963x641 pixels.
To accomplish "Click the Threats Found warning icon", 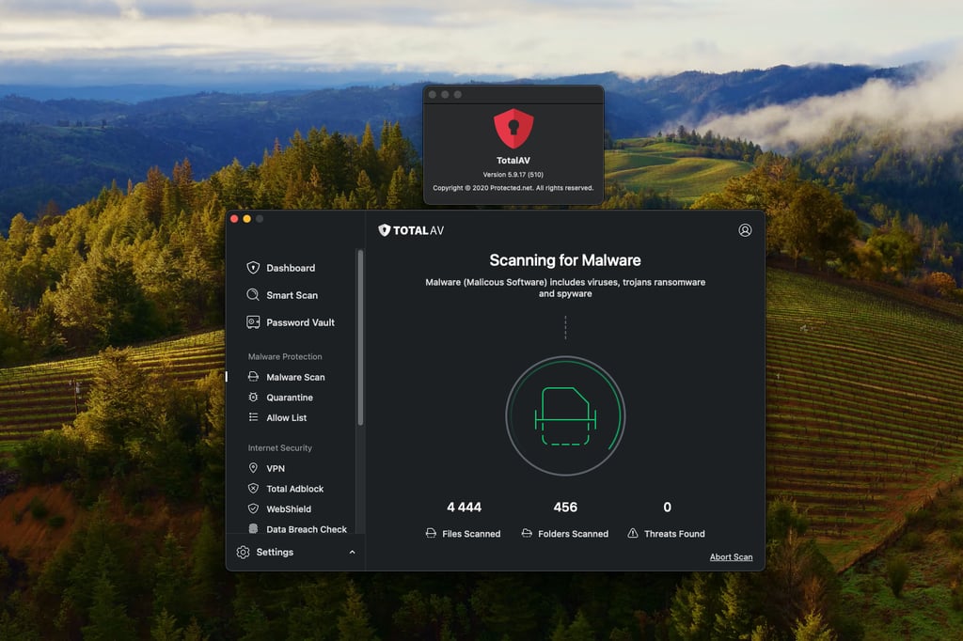I will tap(633, 533).
